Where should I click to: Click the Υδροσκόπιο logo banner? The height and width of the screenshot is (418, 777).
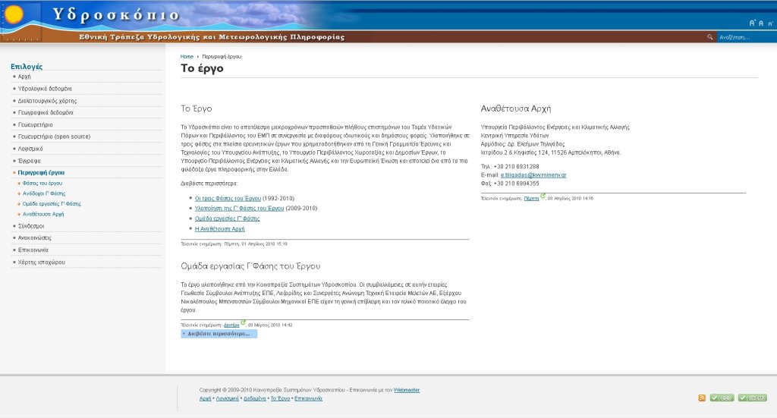point(116,15)
